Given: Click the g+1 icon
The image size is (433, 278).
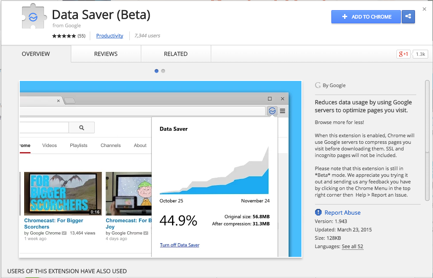Looking at the screenshot, I should (403, 54).
